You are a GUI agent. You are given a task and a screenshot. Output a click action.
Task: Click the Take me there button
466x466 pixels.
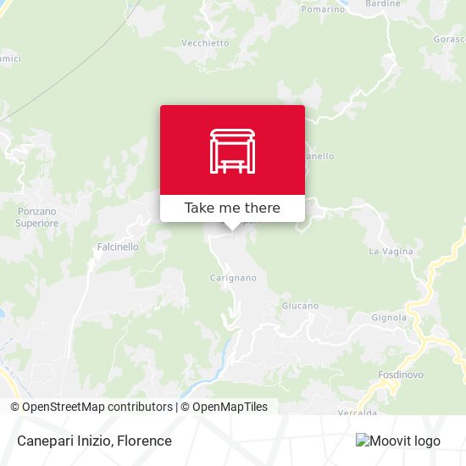click(x=232, y=208)
